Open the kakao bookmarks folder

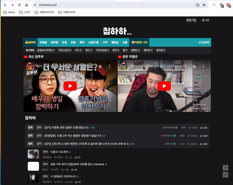point(10,12)
